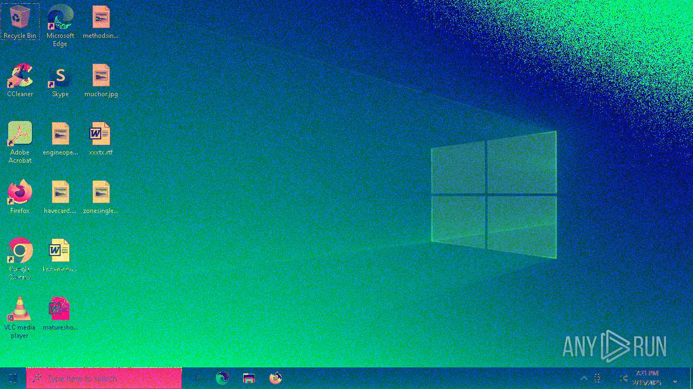Select the Skype desktop shortcut

[x=60, y=80]
